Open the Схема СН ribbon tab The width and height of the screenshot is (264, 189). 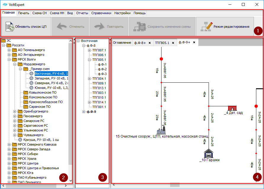click(x=40, y=13)
